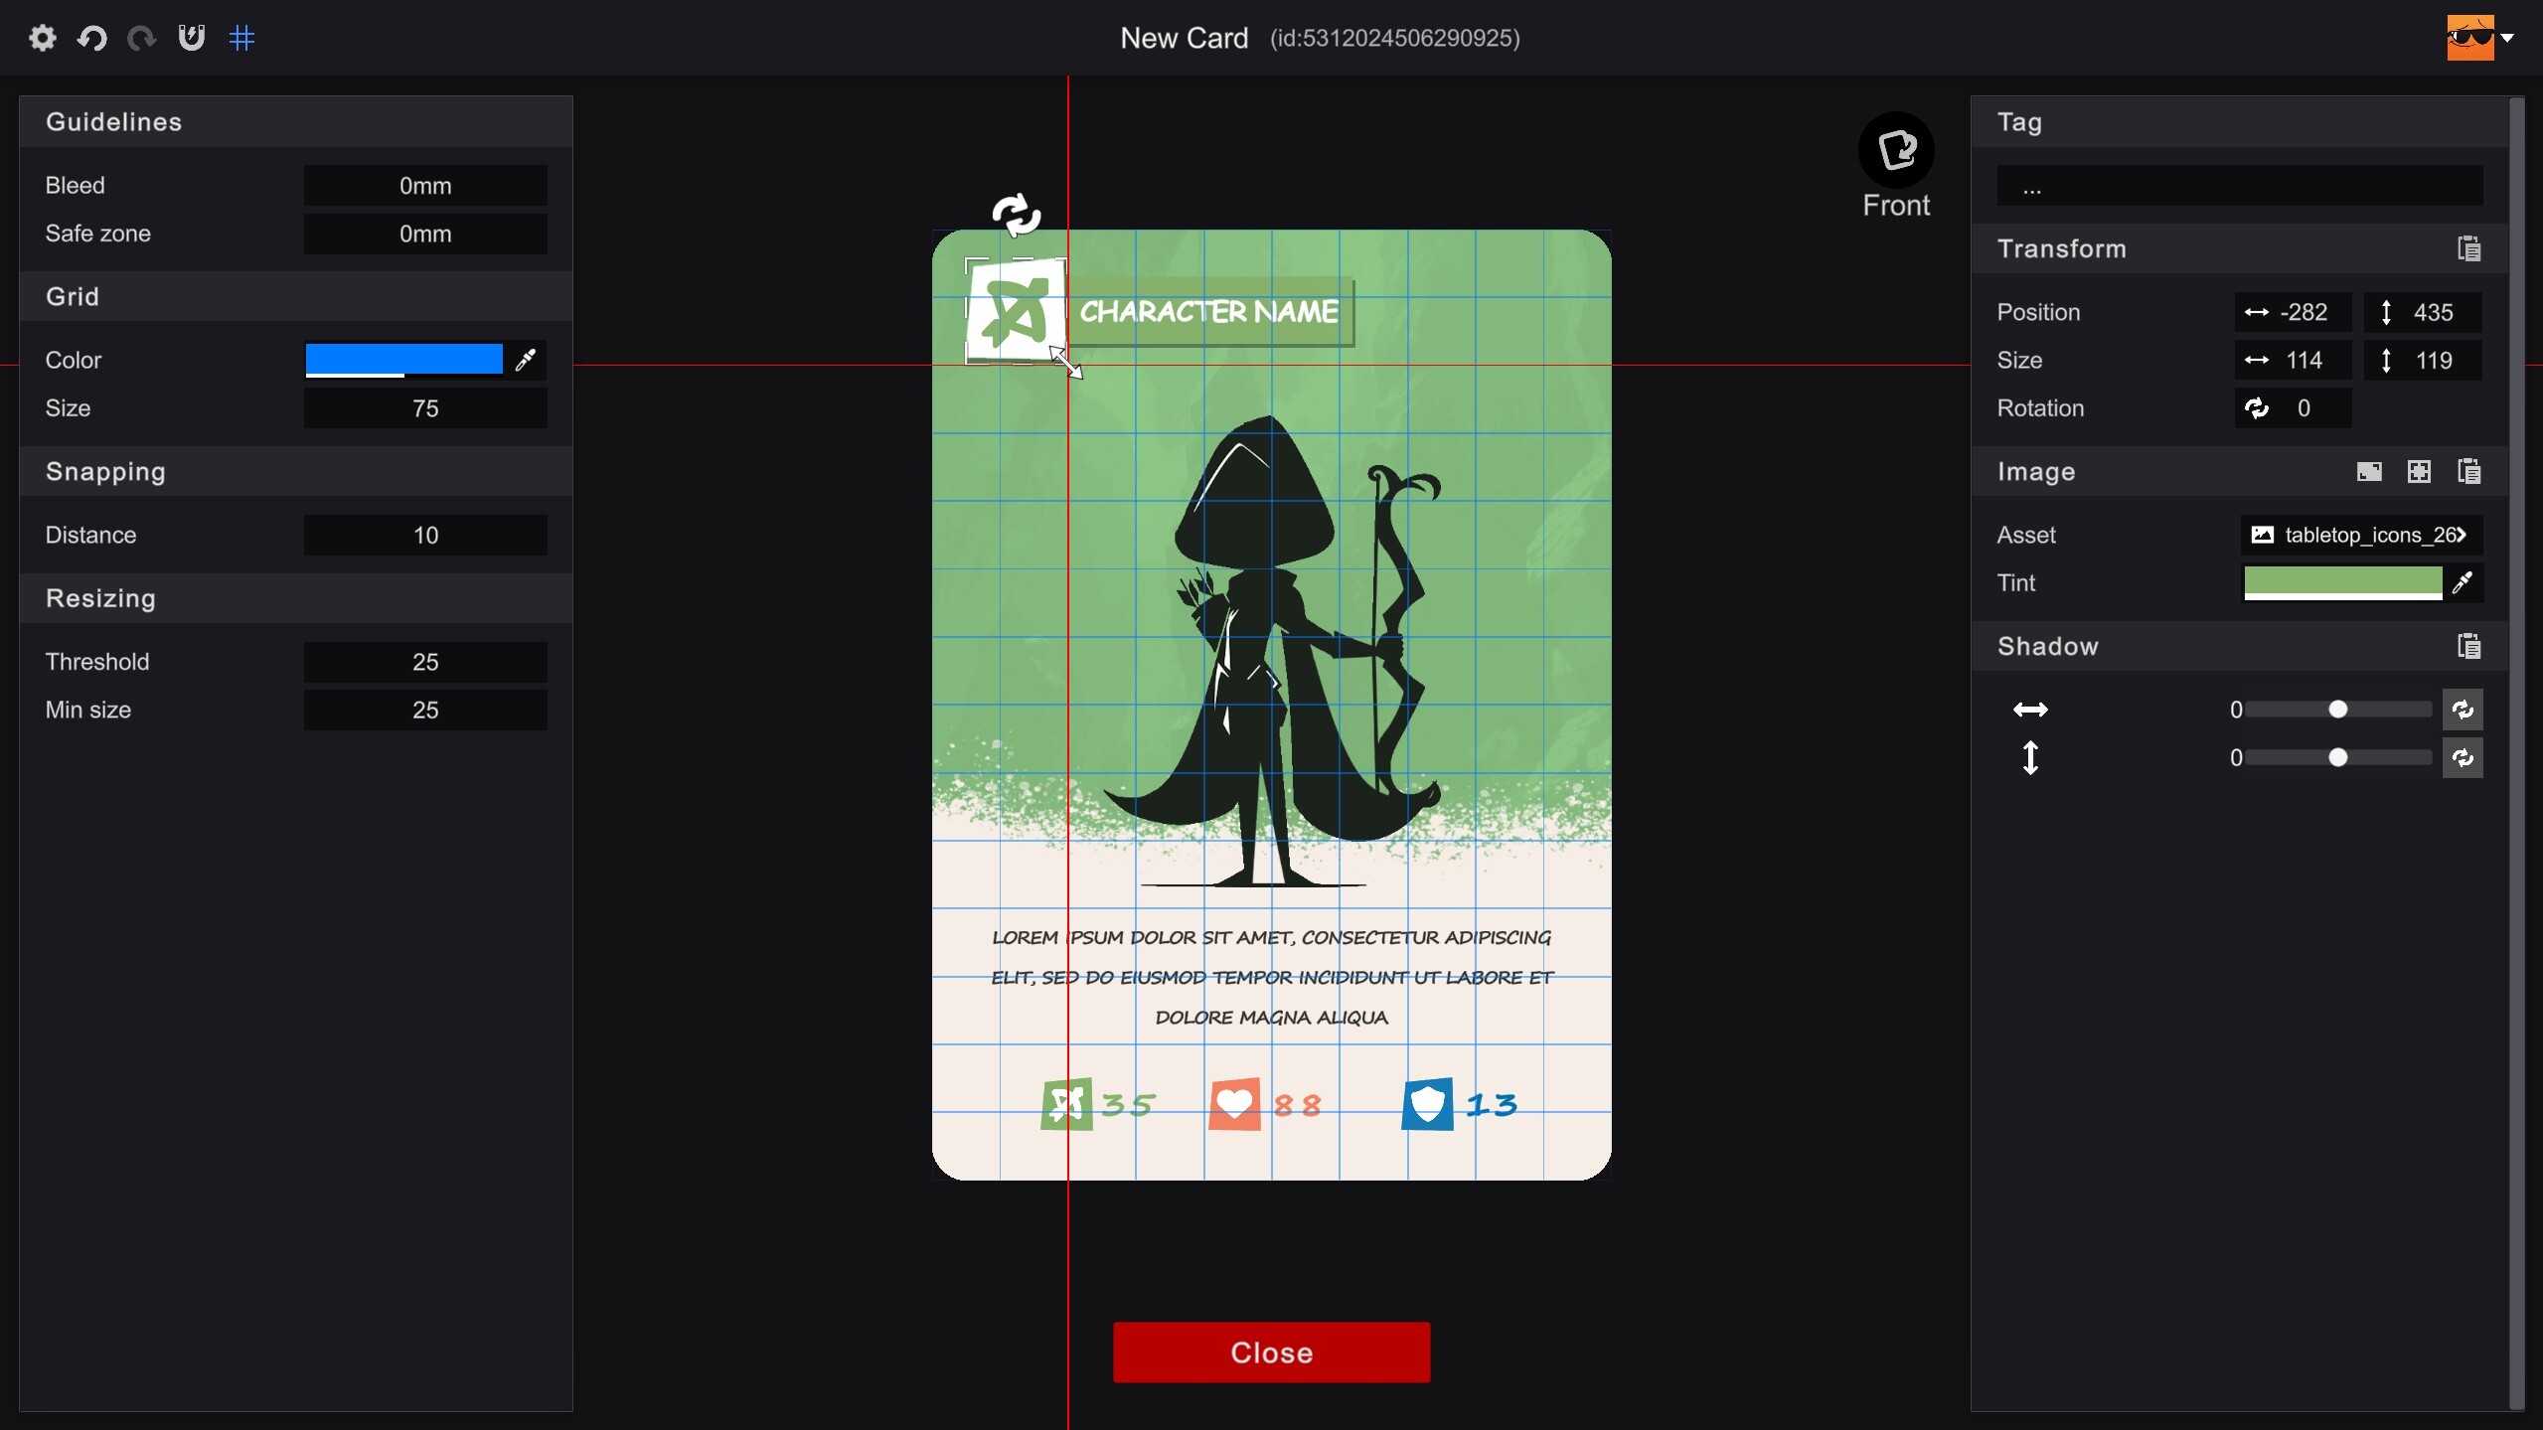
Task: Open the settings gear icon
Action: (43, 38)
